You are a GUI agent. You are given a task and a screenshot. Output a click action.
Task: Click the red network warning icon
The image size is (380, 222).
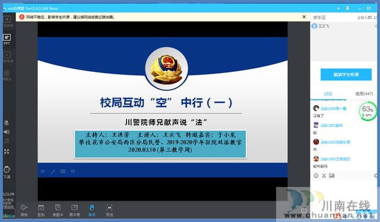click(x=22, y=17)
